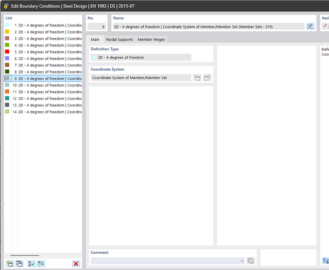329x270 pixels.
Task: Click new coordinate system icon
Action: tap(197, 78)
